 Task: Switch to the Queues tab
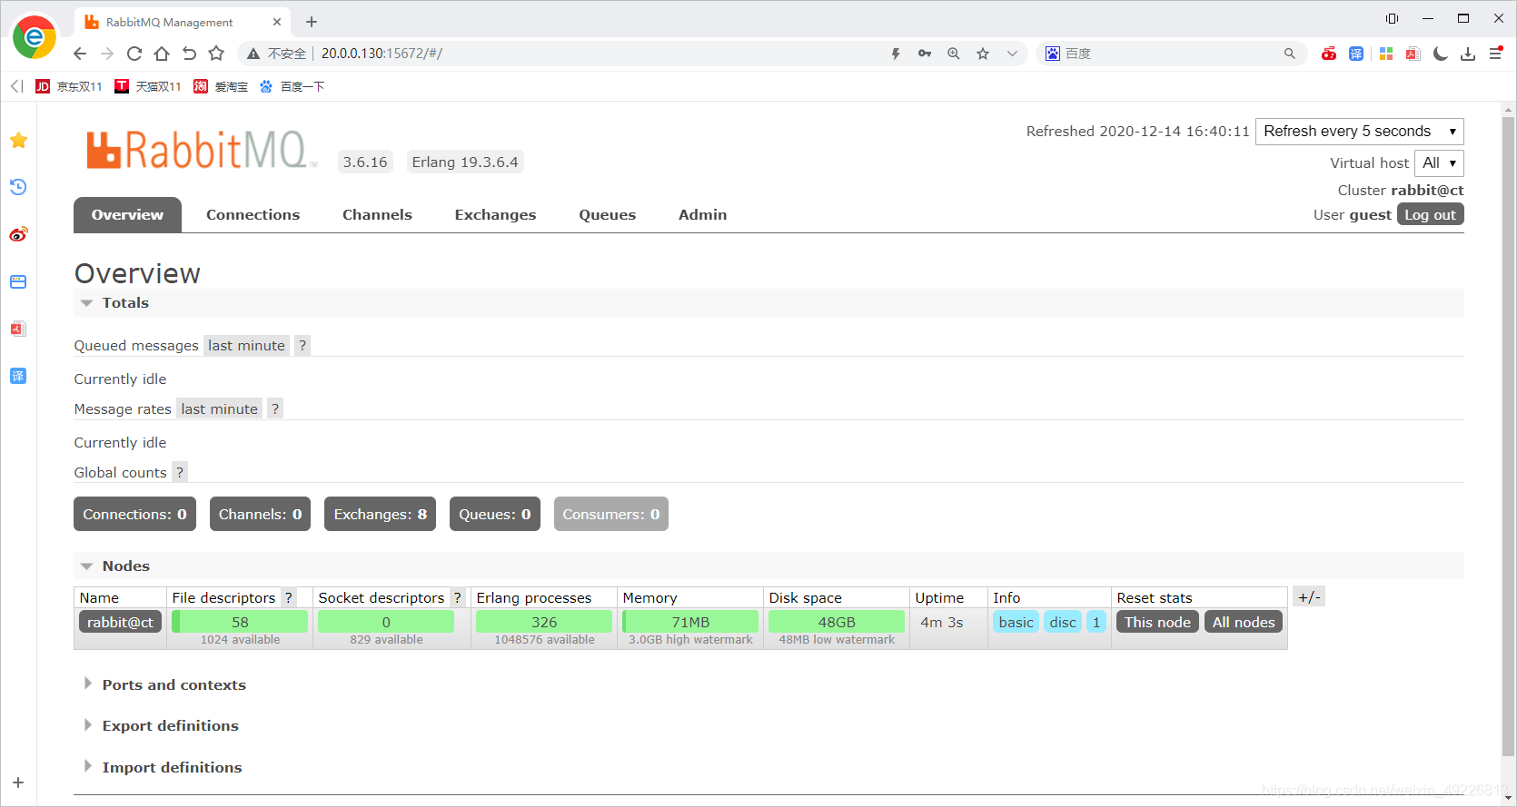(607, 215)
